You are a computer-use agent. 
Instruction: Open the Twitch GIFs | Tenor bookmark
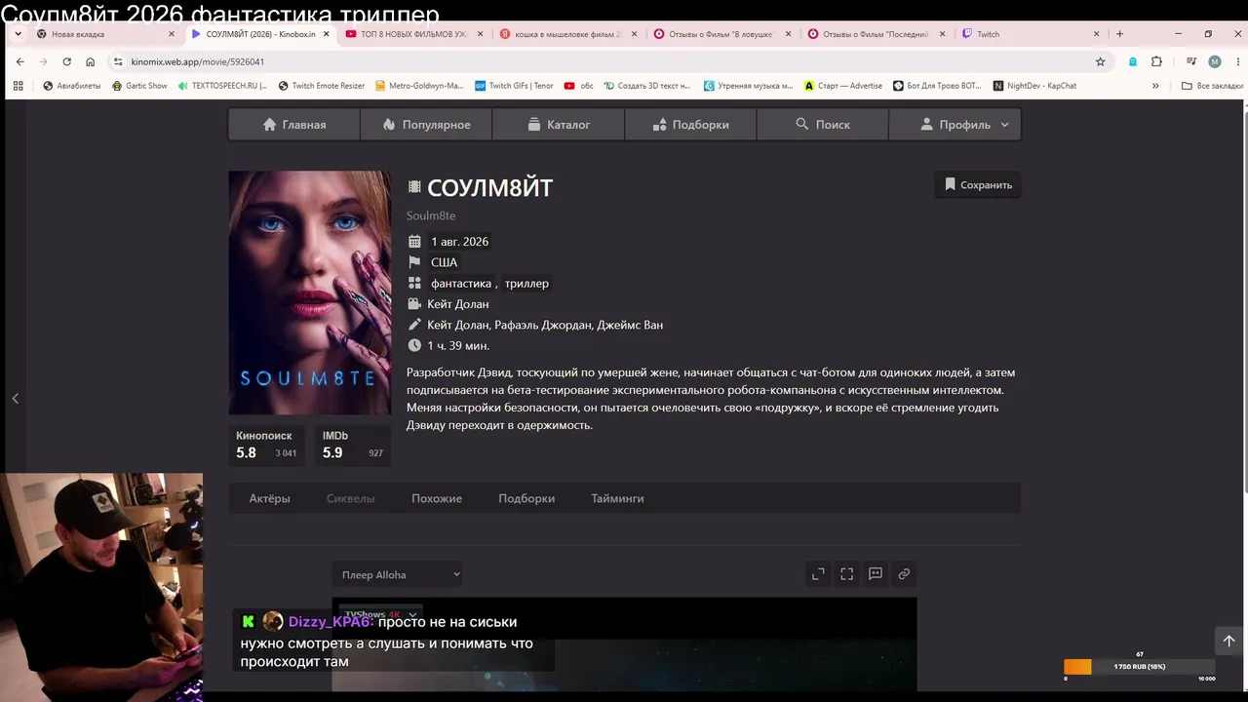click(x=514, y=86)
